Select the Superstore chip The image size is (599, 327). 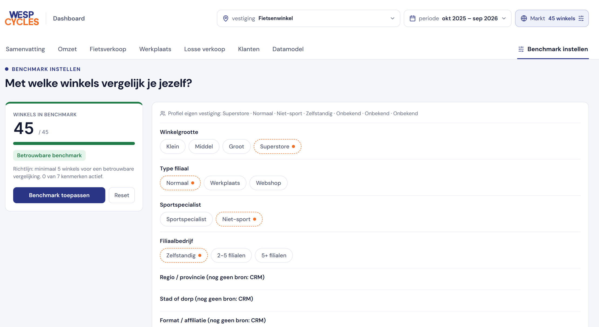pos(277,147)
